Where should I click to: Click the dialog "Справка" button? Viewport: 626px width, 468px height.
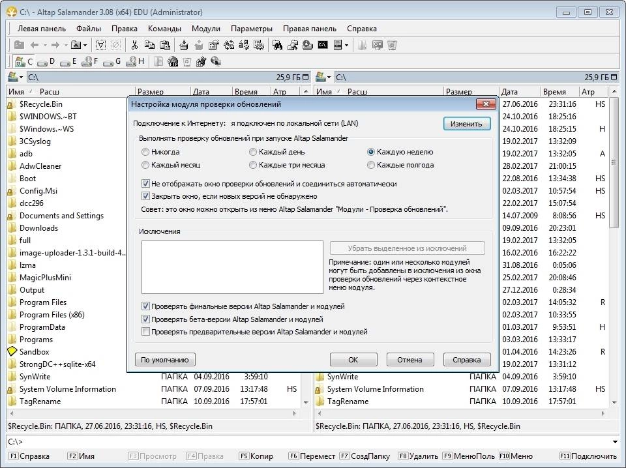click(467, 360)
